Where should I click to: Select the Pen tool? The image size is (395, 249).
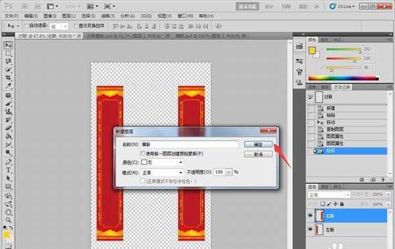[9, 162]
